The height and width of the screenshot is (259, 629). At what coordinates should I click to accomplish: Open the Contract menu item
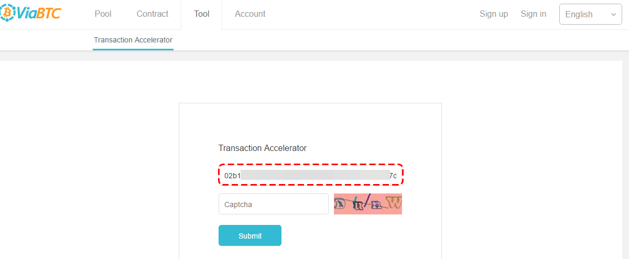[153, 14]
